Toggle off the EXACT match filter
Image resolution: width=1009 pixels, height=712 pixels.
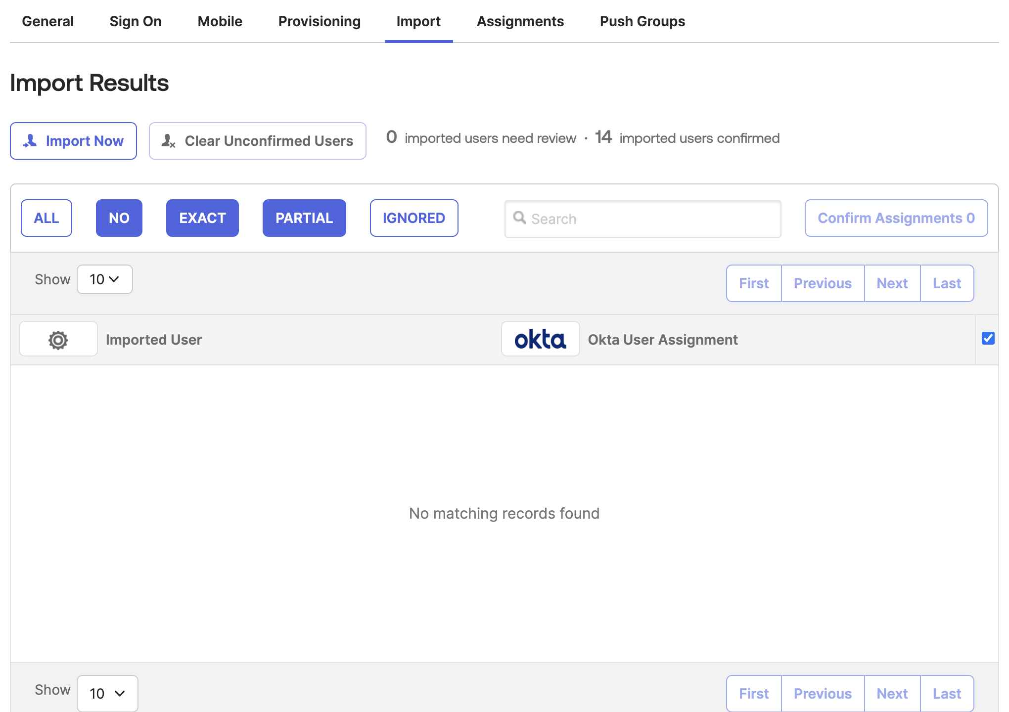[202, 218]
